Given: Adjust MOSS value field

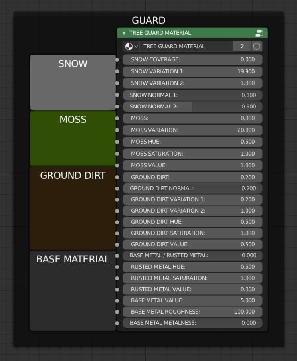Looking at the screenshot, I should click(x=192, y=118).
